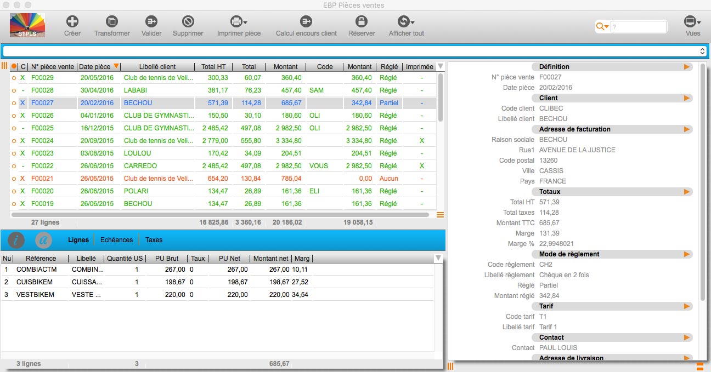Click the invoice list vertical scrollbar
Image resolution: width=711 pixels, height=372 pixels.
(x=440, y=99)
